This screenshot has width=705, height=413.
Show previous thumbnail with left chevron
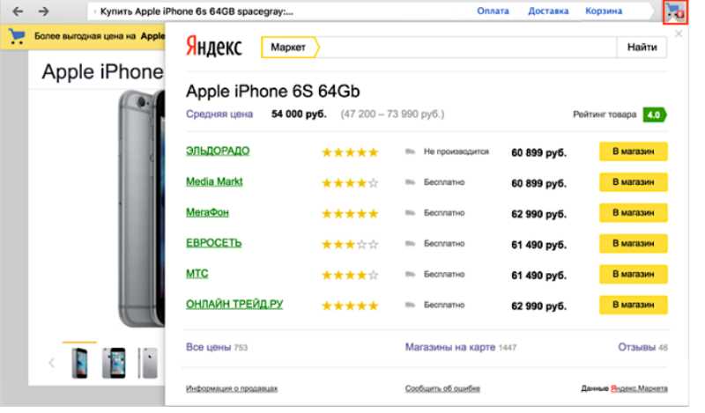tap(51, 363)
